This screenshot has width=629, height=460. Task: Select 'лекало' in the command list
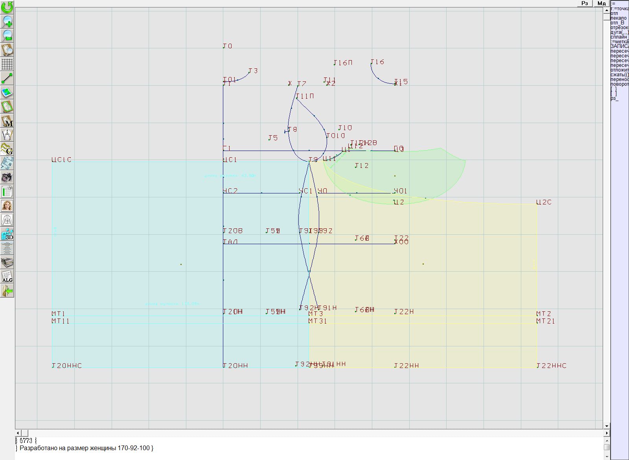point(619,18)
